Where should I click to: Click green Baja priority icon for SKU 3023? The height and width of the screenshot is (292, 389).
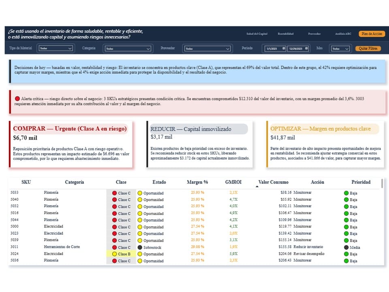[x=346, y=234]
